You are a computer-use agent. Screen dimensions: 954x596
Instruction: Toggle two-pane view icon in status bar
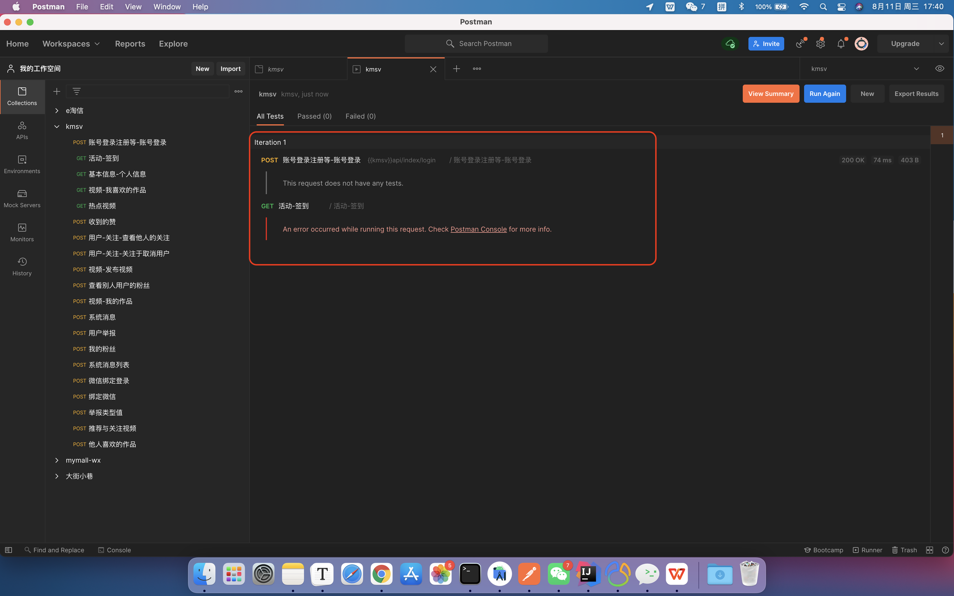pyautogui.click(x=929, y=550)
